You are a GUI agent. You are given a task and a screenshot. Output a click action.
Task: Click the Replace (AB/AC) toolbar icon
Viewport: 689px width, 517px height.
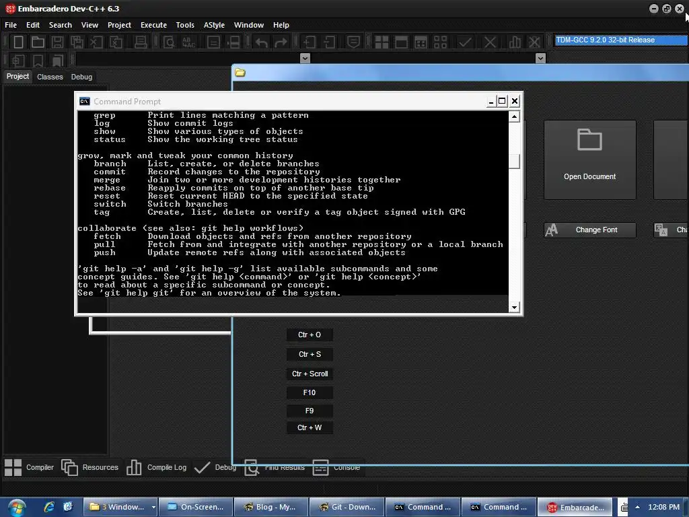pos(188,42)
